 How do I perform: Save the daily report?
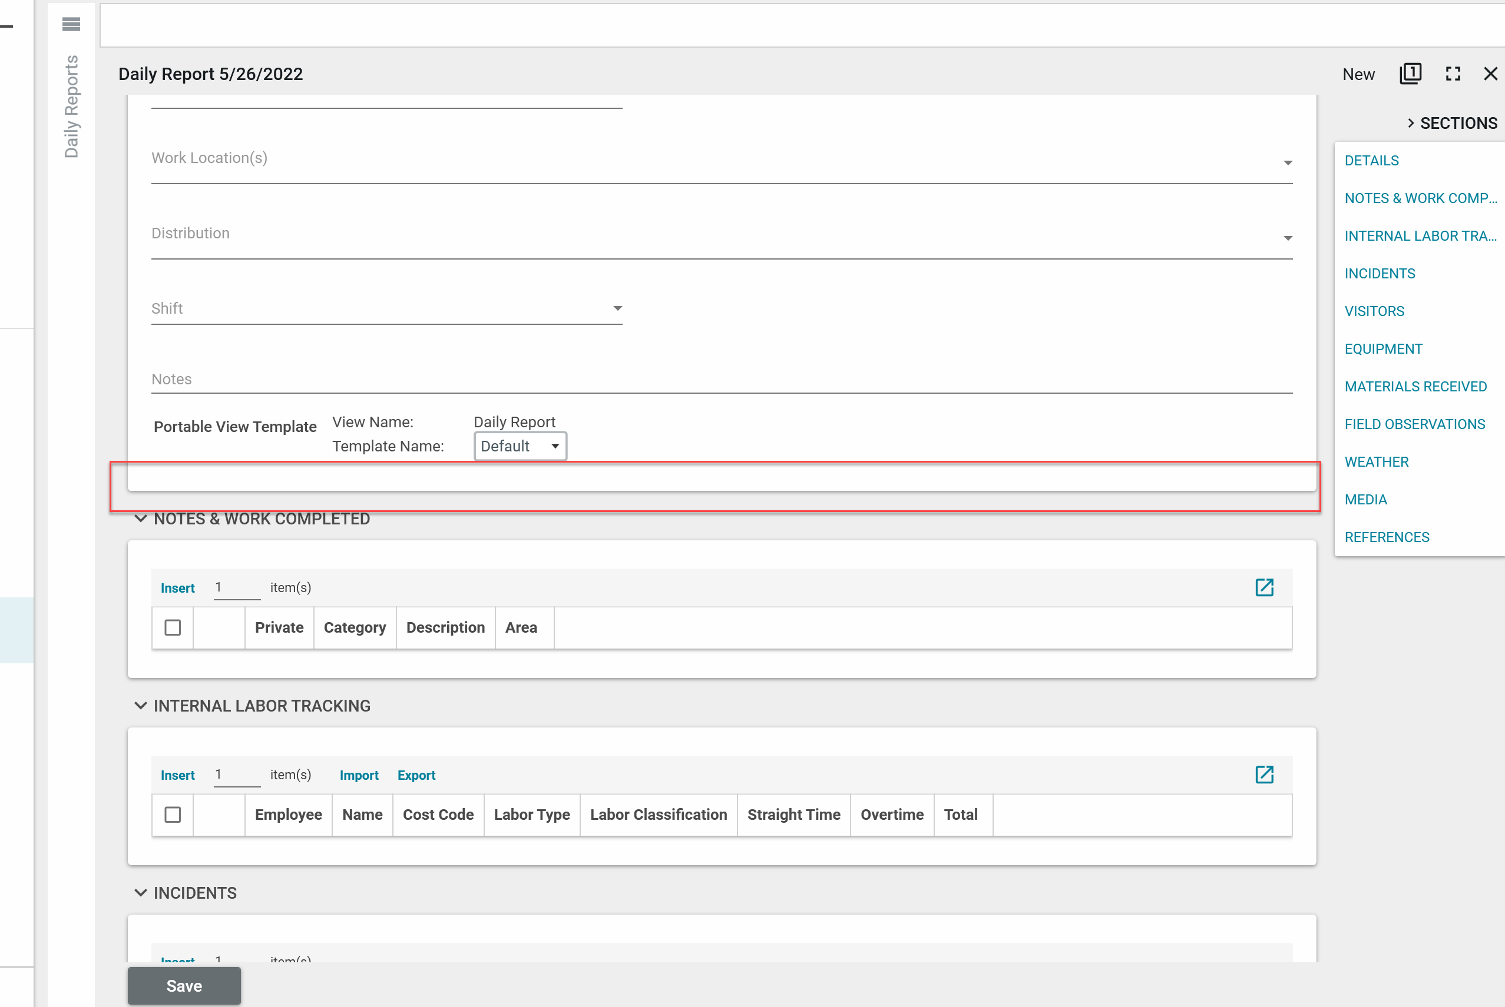click(184, 985)
